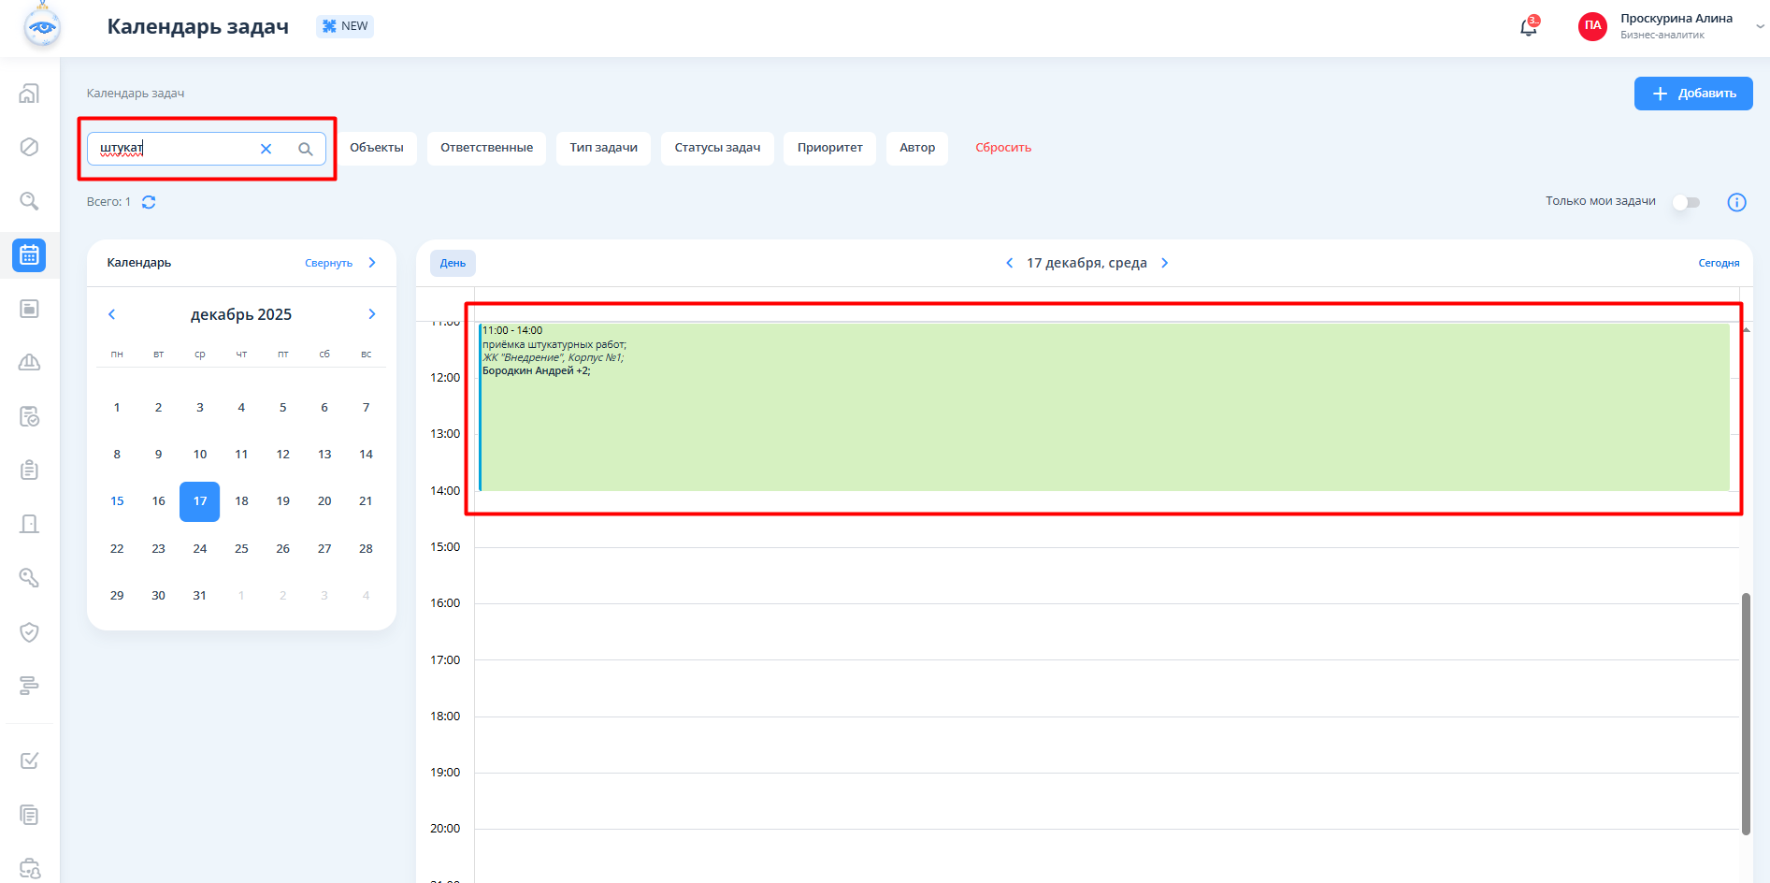Open the shield check sidebar icon
This screenshot has height=883, width=1770.
29,632
